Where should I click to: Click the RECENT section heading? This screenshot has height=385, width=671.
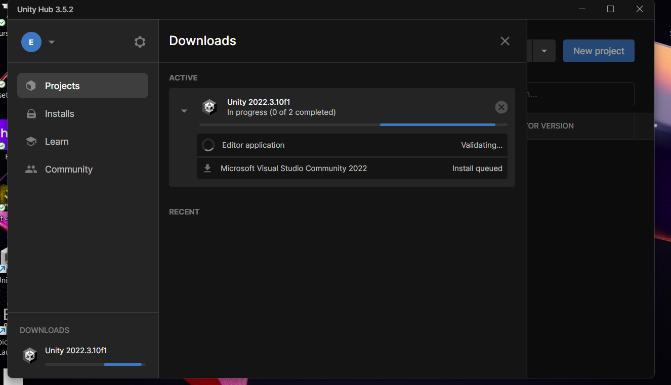[184, 212]
